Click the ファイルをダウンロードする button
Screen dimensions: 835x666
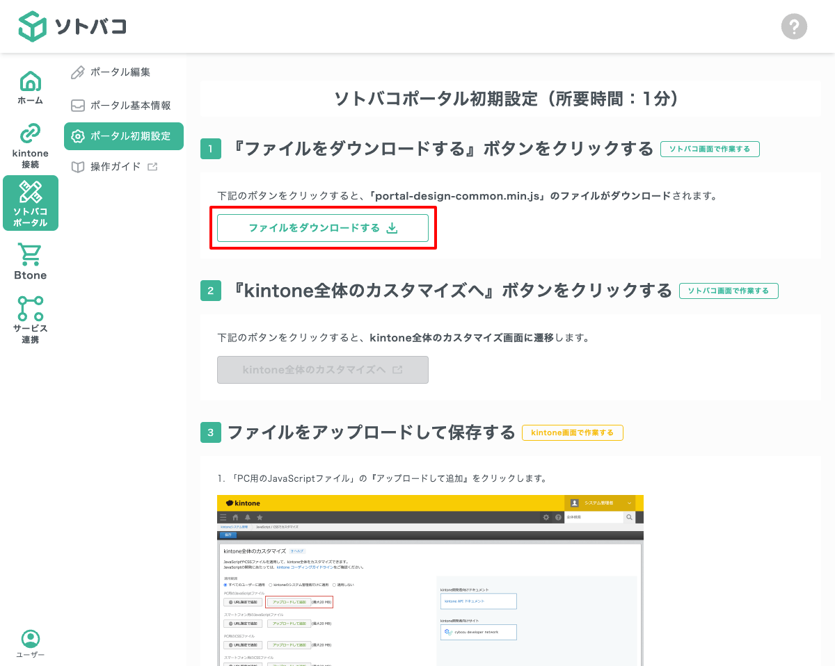click(x=322, y=227)
